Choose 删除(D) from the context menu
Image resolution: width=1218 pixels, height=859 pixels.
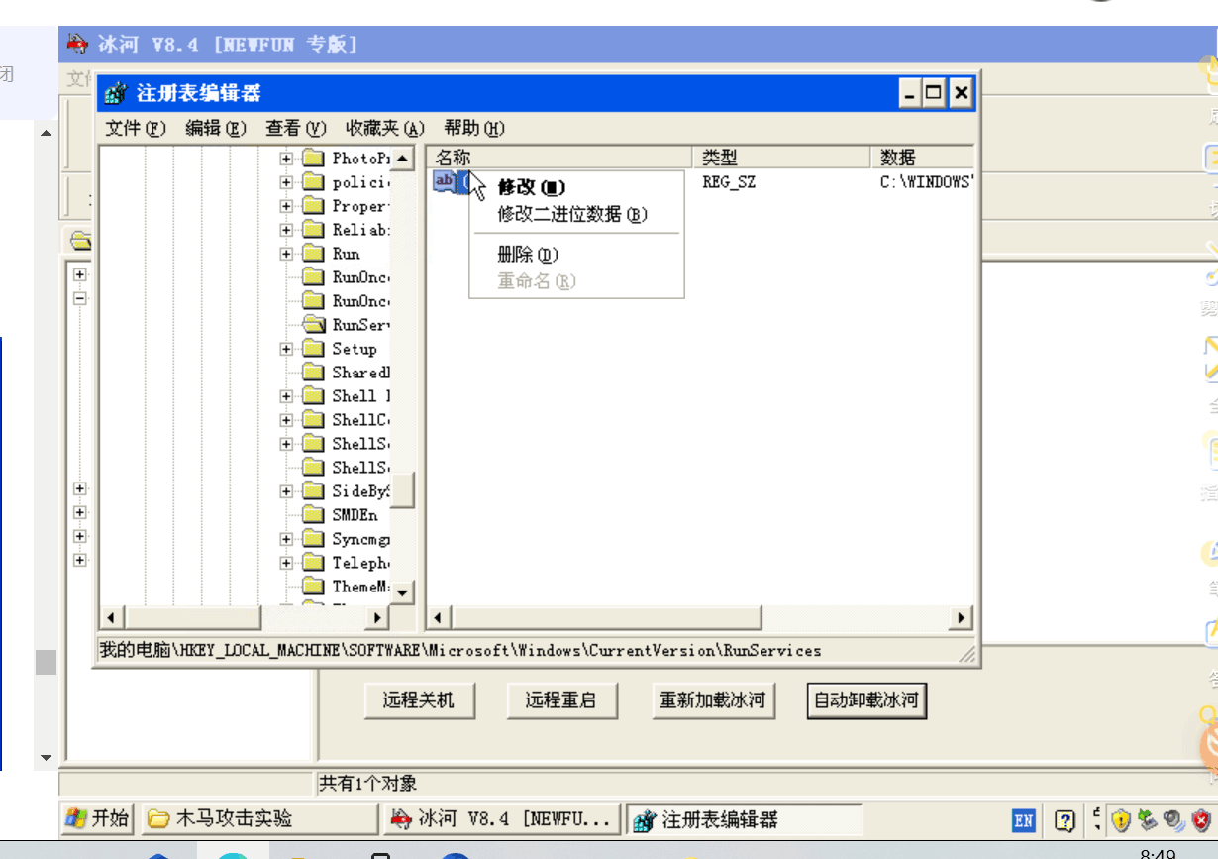pos(576,255)
